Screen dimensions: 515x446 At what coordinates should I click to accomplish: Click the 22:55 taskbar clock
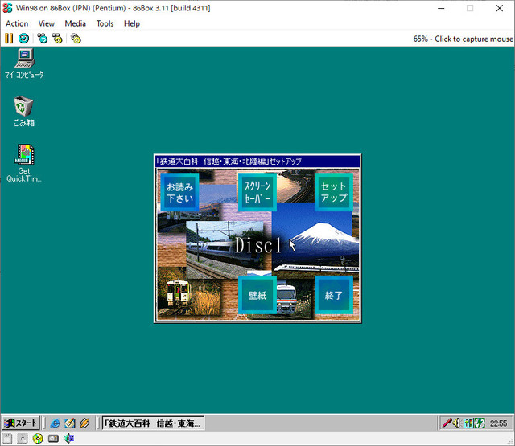point(498,423)
